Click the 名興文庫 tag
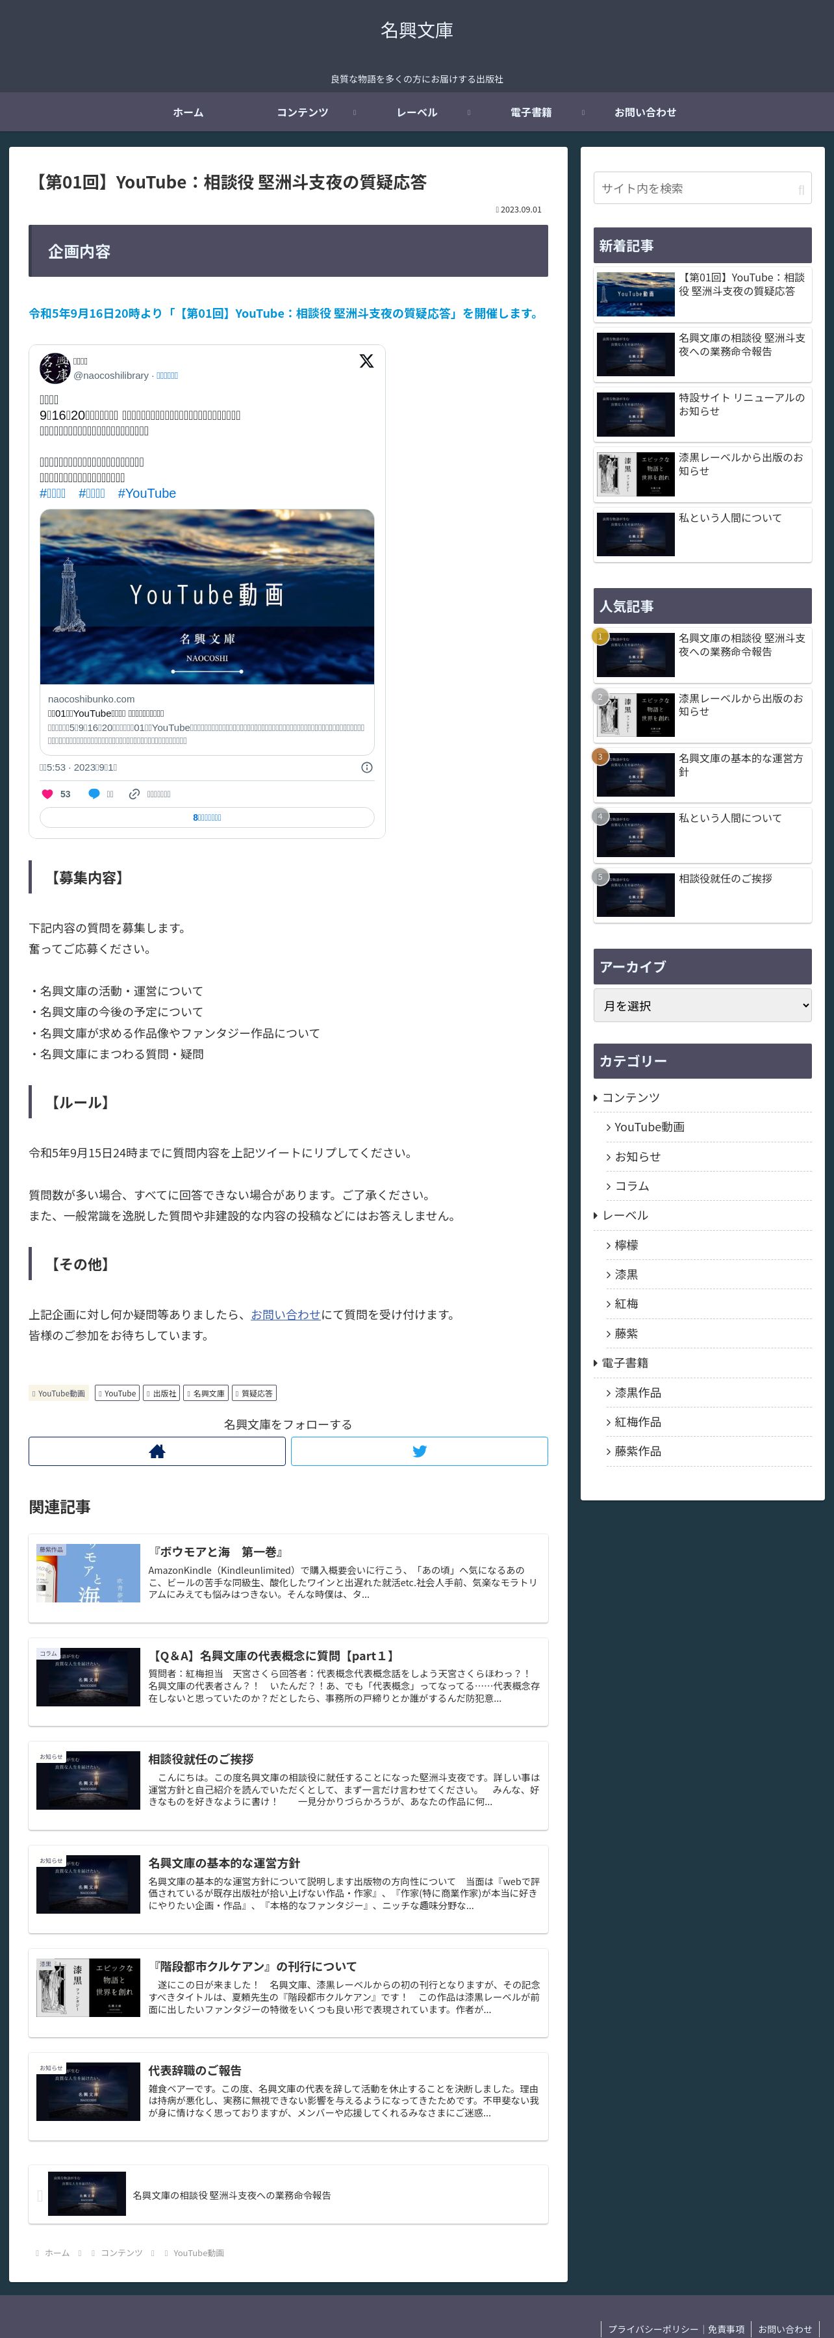834x2338 pixels. pyautogui.click(x=206, y=1393)
